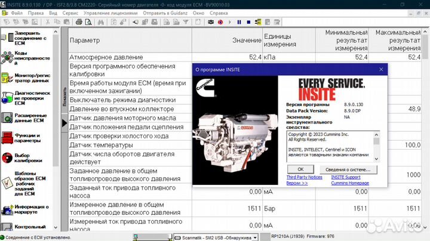
Task: Open Functions and Parameters toolbox icon
Action: click(8, 138)
